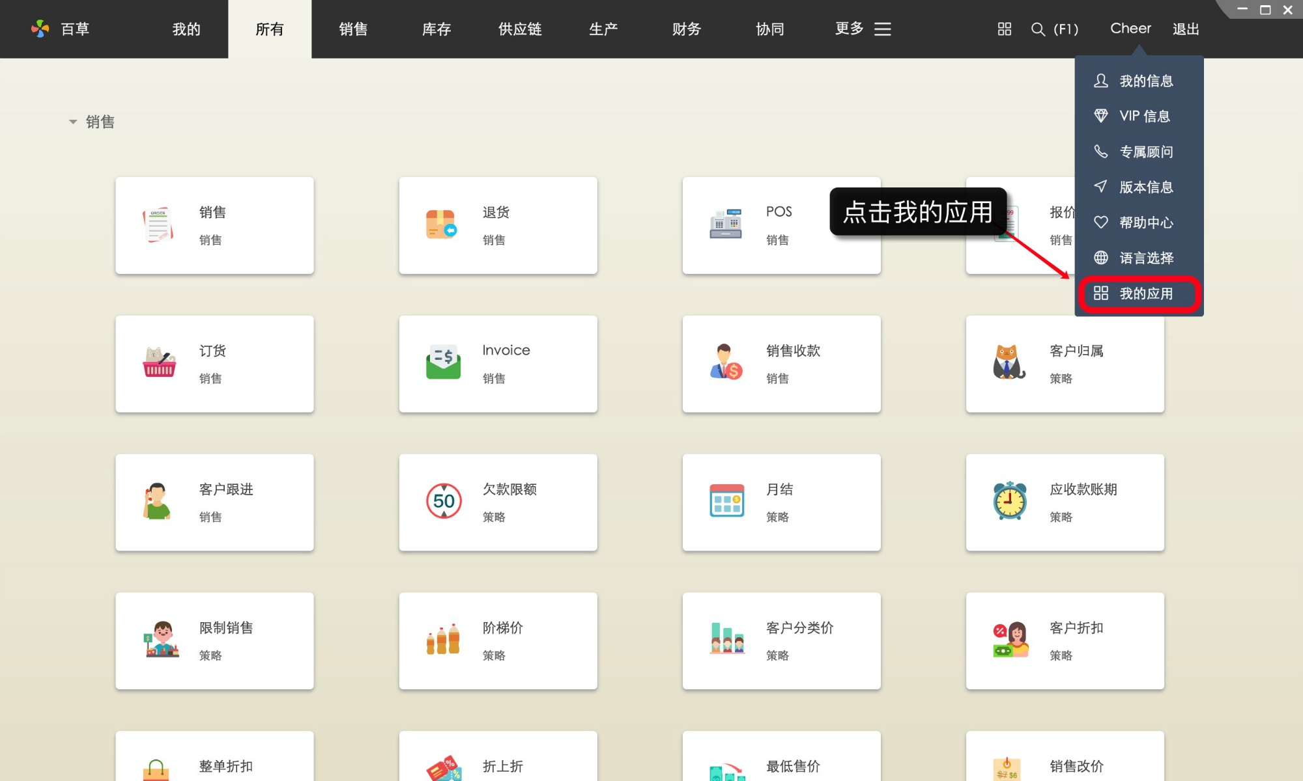Go to the 供应链 tab
This screenshot has height=781, width=1303.
pos(520,29)
